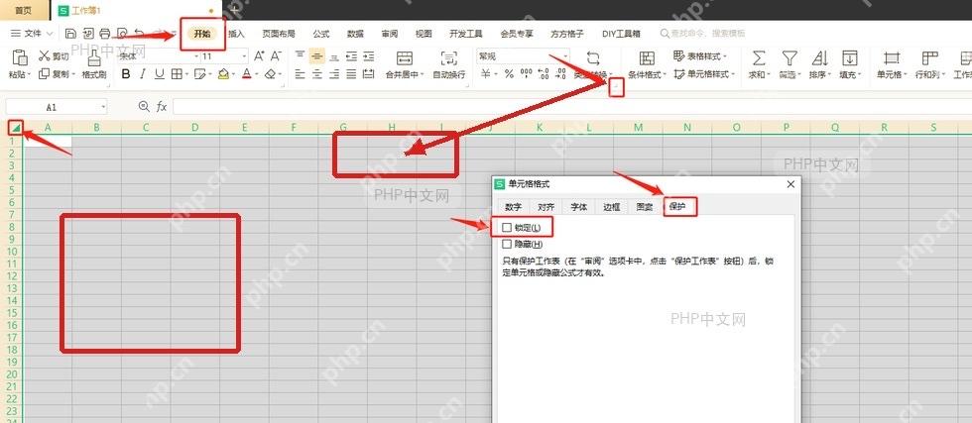The width and height of the screenshot is (972, 423).
Task: Open the Insert (插入) ribbon tab
Action: (x=236, y=34)
